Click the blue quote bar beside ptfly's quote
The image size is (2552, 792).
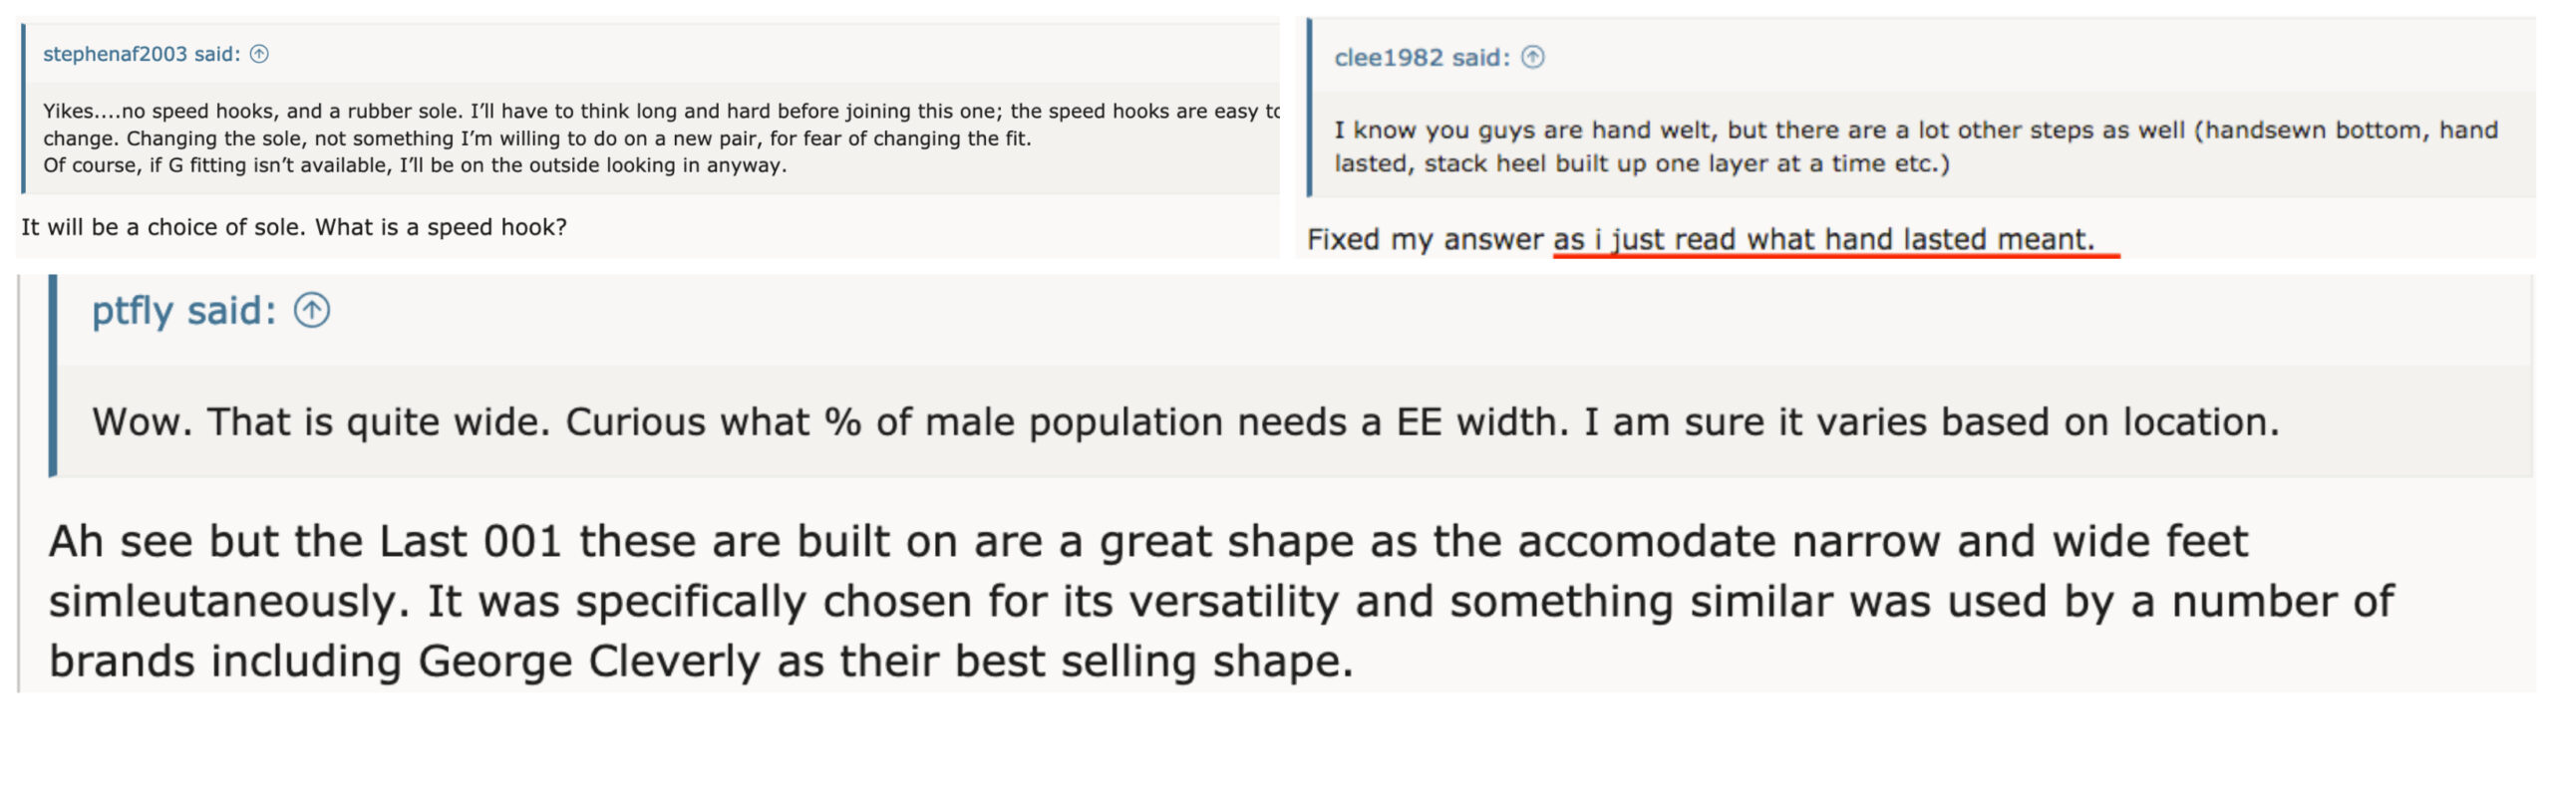[53, 375]
